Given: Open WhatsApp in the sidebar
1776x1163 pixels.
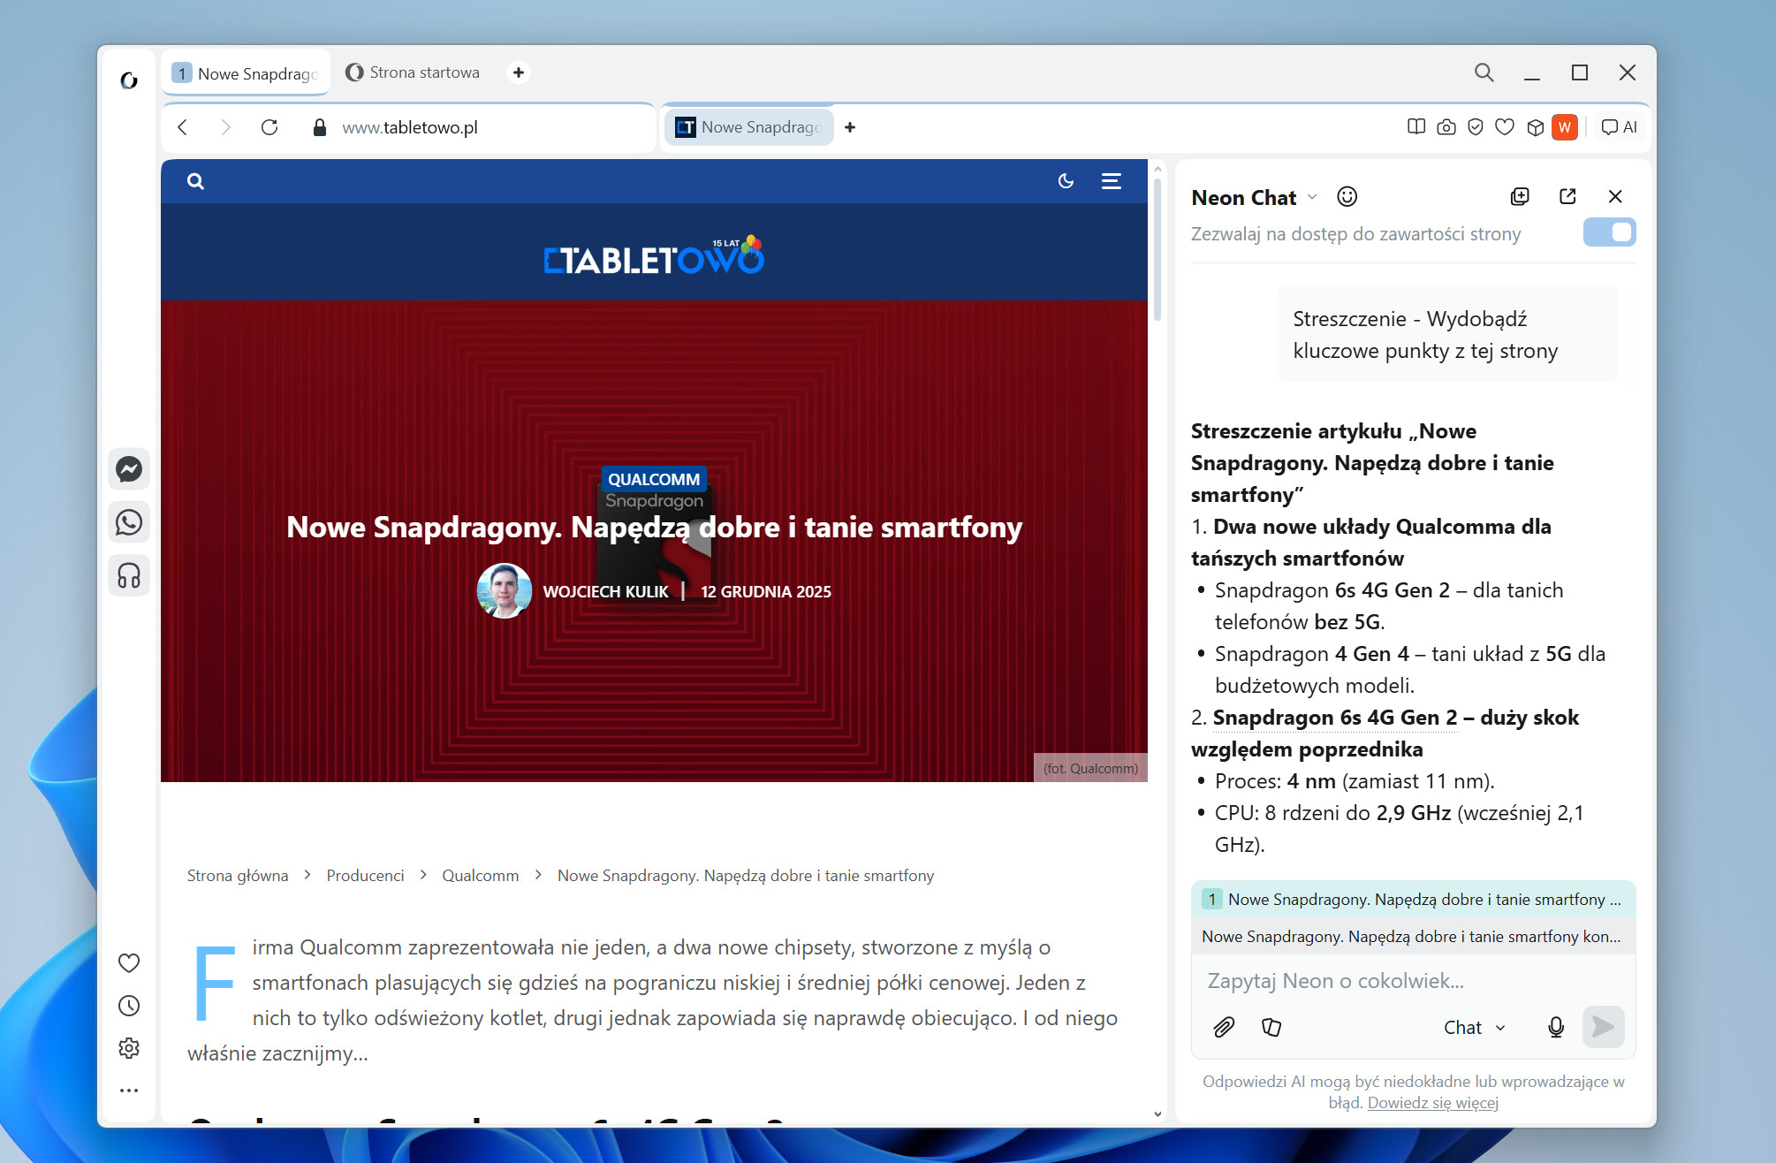Looking at the screenshot, I should (129, 522).
